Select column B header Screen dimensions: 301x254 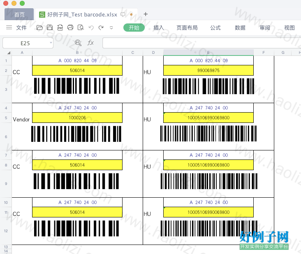pyautogui.click(x=77, y=53)
